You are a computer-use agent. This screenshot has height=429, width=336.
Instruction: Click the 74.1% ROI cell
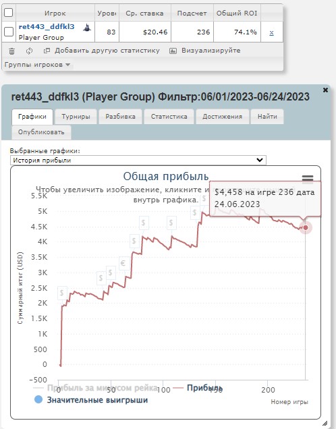click(x=237, y=32)
